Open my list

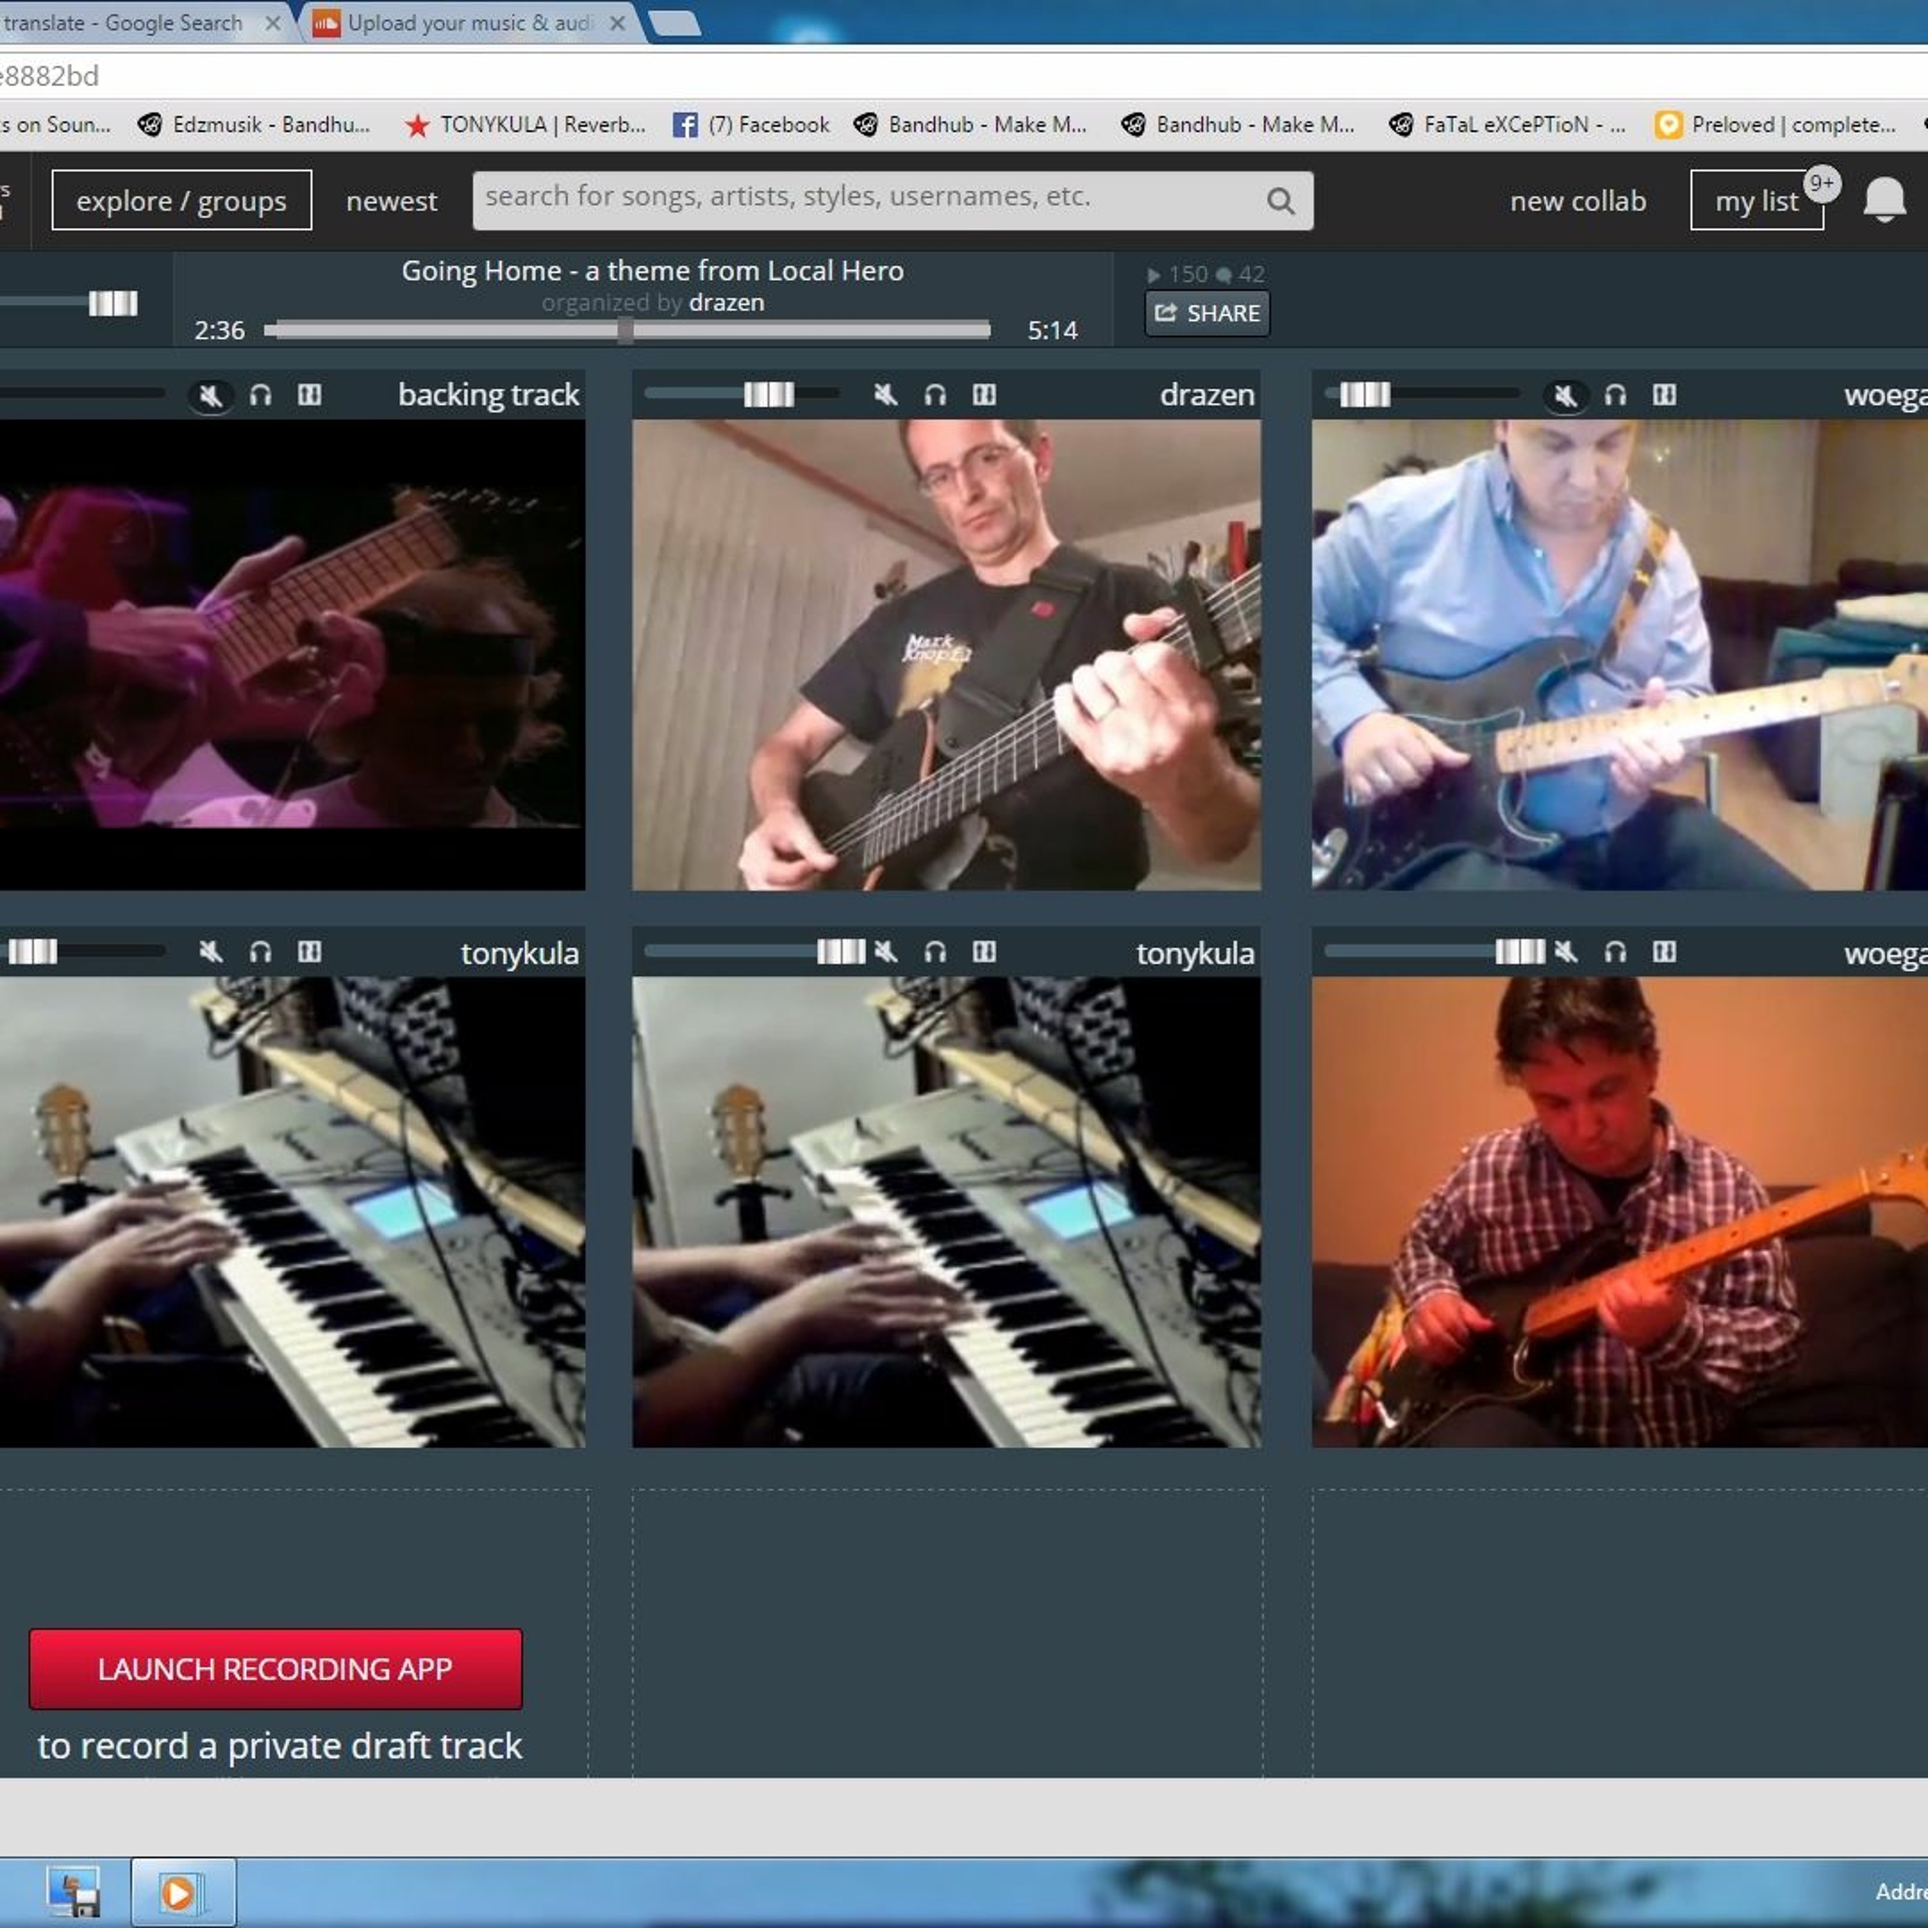tap(1756, 200)
